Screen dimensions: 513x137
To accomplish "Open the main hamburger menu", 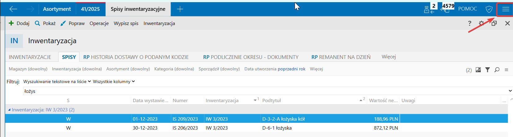I will pyautogui.click(x=506, y=9).
